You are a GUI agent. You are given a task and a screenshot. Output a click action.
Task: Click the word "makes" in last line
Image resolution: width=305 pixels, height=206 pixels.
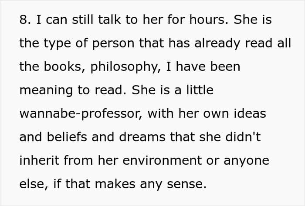115,184
